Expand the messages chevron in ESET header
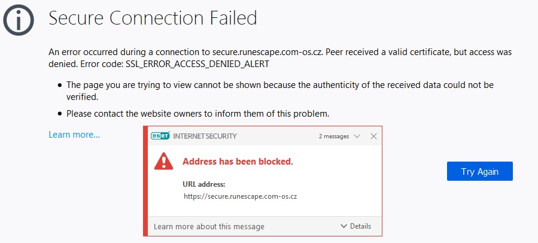Viewport: 538px width, 243px height. (x=357, y=136)
